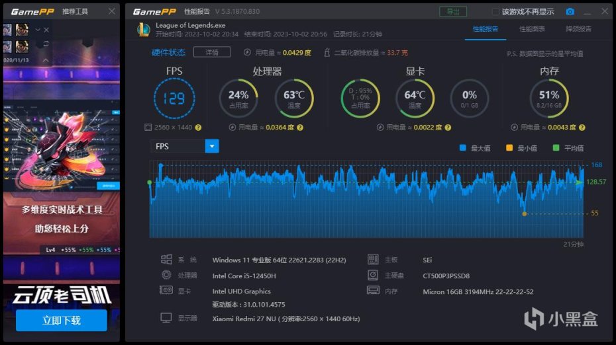The width and height of the screenshot is (616, 345).
Task: Click the 立即下载 download button
Action: tap(62, 321)
